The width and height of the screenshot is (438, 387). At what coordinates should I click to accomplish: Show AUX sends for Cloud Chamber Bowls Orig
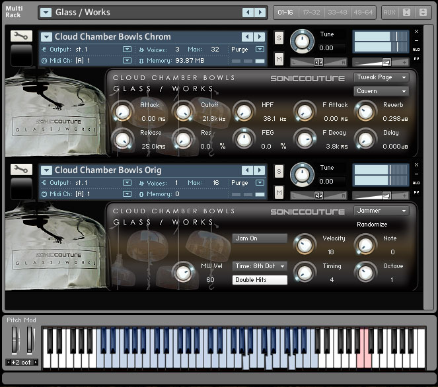416,183
